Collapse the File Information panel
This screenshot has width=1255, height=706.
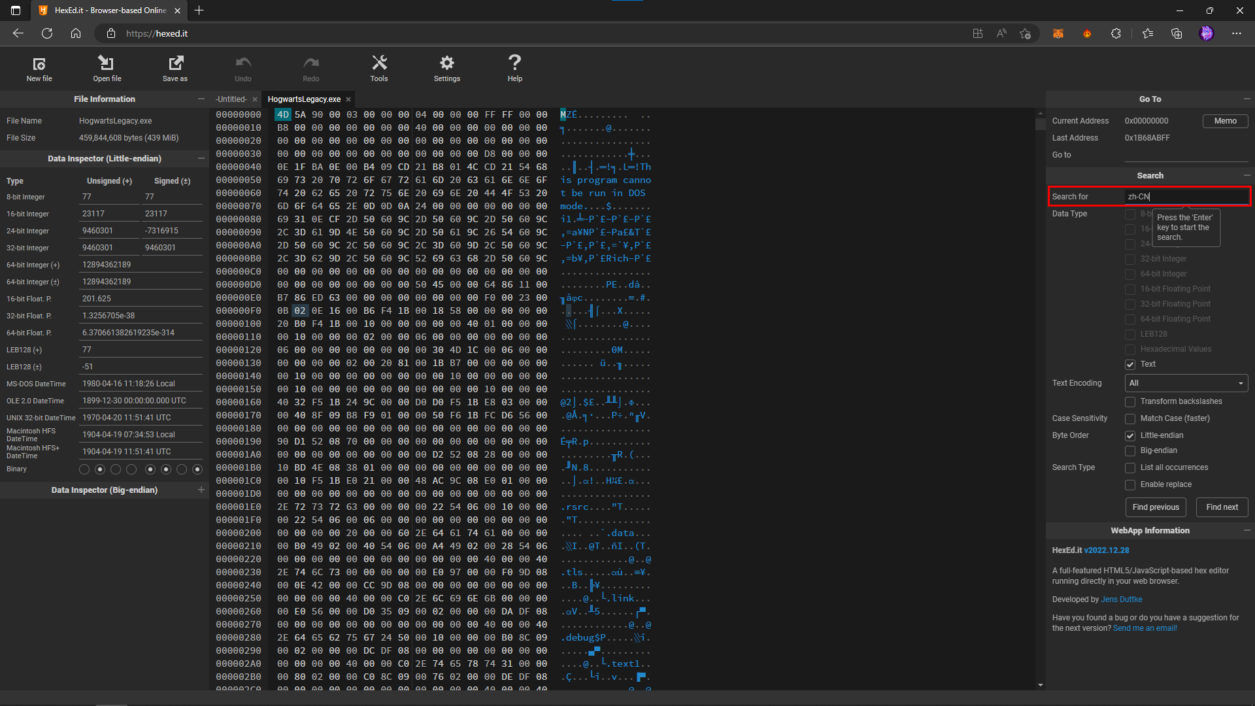click(x=201, y=99)
